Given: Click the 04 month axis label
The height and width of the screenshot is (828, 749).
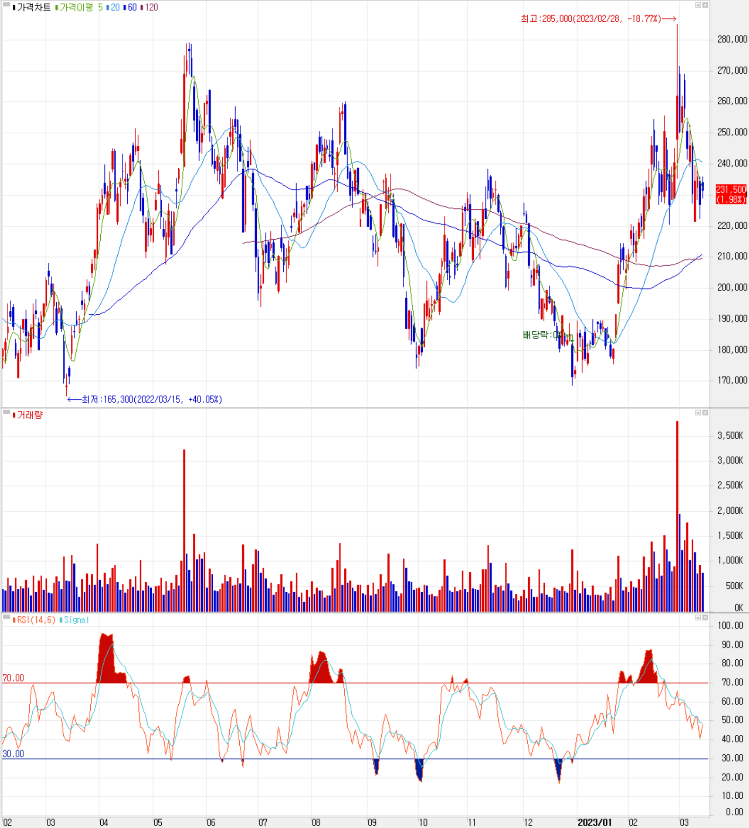Looking at the screenshot, I should [x=104, y=822].
